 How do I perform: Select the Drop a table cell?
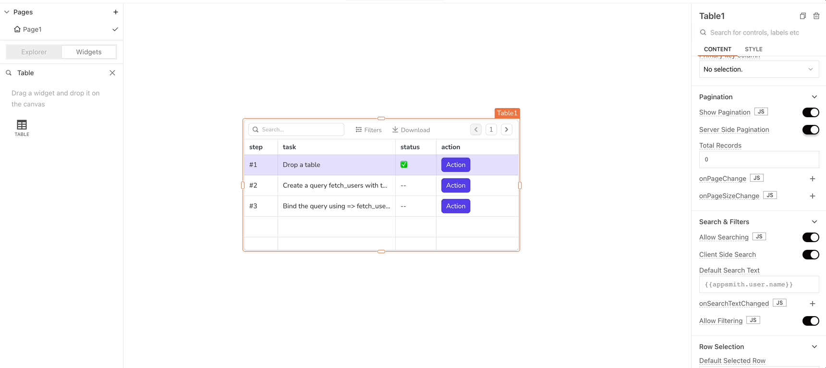pos(337,165)
